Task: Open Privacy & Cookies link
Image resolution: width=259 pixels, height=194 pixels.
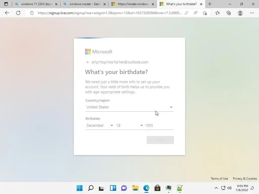Action: 245,179
